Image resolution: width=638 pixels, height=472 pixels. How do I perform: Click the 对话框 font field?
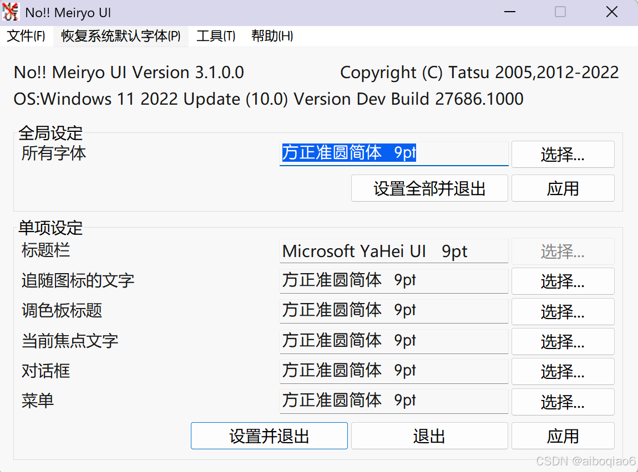pos(394,371)
